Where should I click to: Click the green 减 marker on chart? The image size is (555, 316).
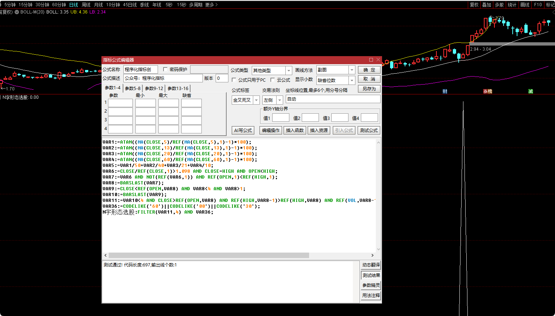pos(531,91)
